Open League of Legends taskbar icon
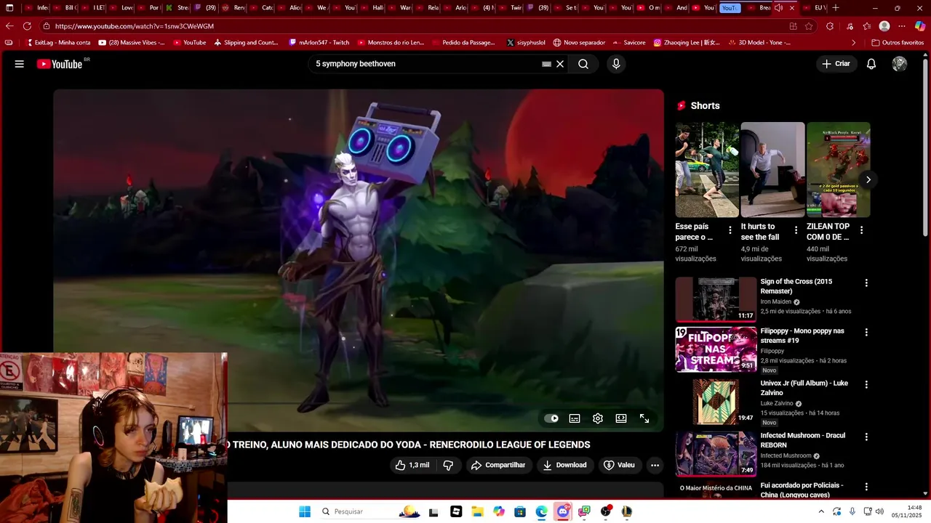The width and height of the screenshot is (931, 523). [626, 511]
